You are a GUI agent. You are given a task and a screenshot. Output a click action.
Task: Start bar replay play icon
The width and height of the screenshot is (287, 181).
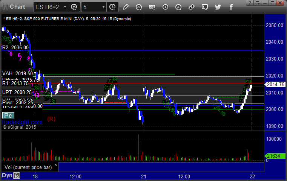pyautogui.click(x=165, y=7)
